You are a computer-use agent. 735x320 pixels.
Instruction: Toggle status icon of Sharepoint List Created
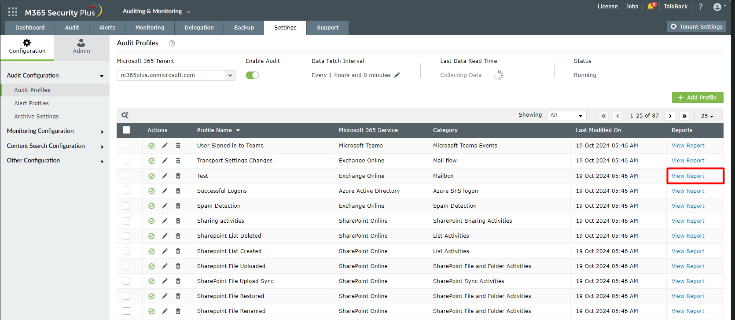pyautogui.click(x=151, y=251)
